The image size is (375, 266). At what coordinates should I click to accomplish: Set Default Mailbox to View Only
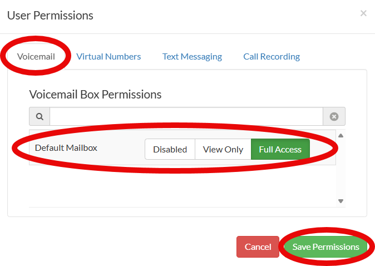(x=223, y=149)
